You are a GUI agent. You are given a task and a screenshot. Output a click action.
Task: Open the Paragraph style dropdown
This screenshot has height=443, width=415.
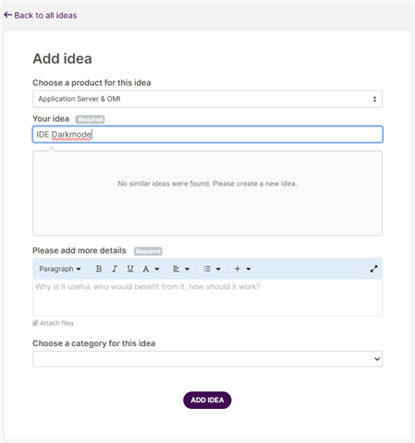pyautogui.click(x=60, y=269)
